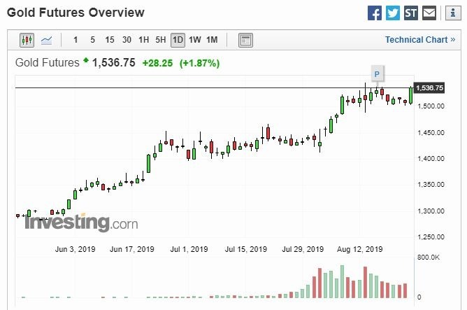The width and height of the screenshot is (467, 310).
Task: Click the 1,300.00 price axis label
Action: [x=431, y=211]
